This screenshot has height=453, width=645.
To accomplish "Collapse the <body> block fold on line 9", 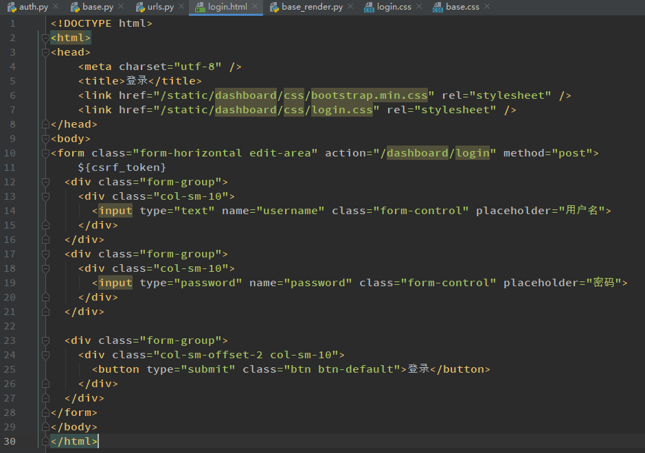I will [45, 139].
